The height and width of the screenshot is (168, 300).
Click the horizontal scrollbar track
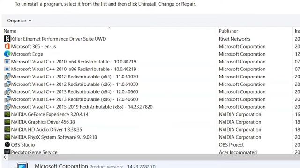(x=154, y=157)
